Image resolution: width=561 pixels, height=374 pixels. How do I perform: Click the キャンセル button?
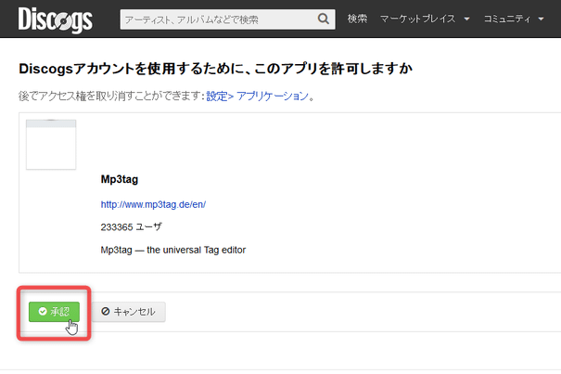[129, 312]
